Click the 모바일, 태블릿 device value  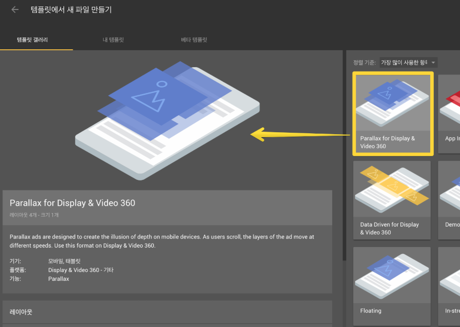tap(64, 261)
